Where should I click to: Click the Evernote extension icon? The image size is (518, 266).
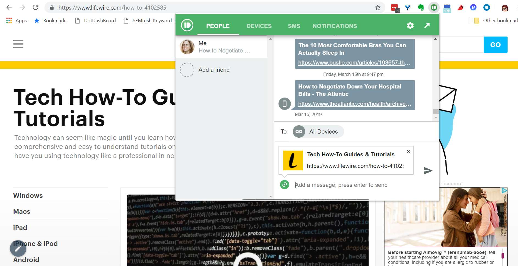click(421, 7)
